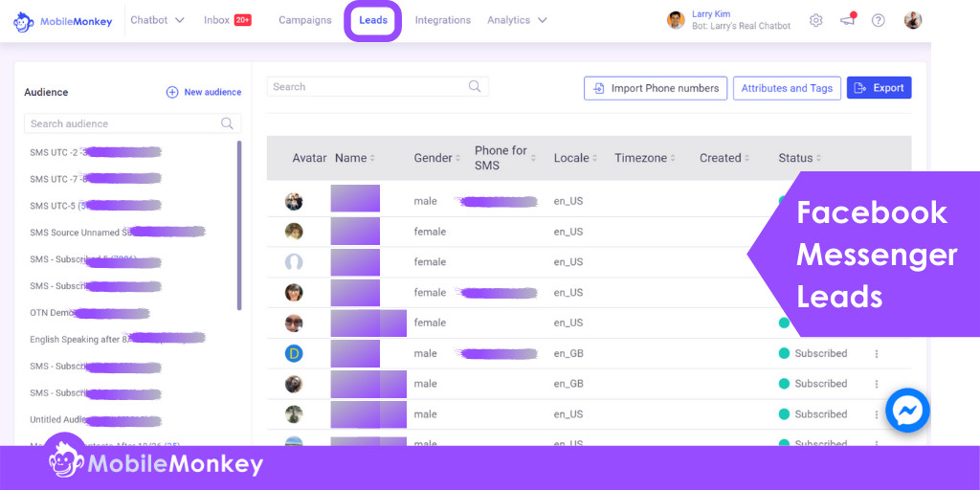Select SMS UTC-5 audience
Image resolution: width=980 pixels, height=490 pixels.
(95, 206)
